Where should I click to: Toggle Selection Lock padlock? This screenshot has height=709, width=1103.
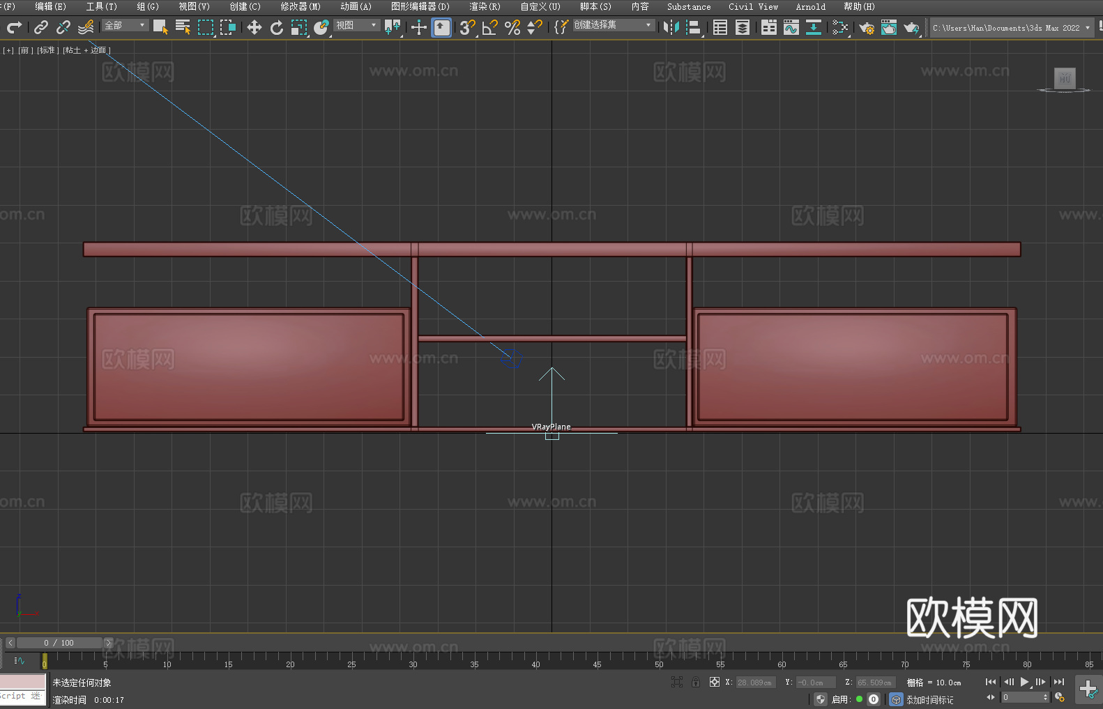pyautogui.click(x=696, y=682)
